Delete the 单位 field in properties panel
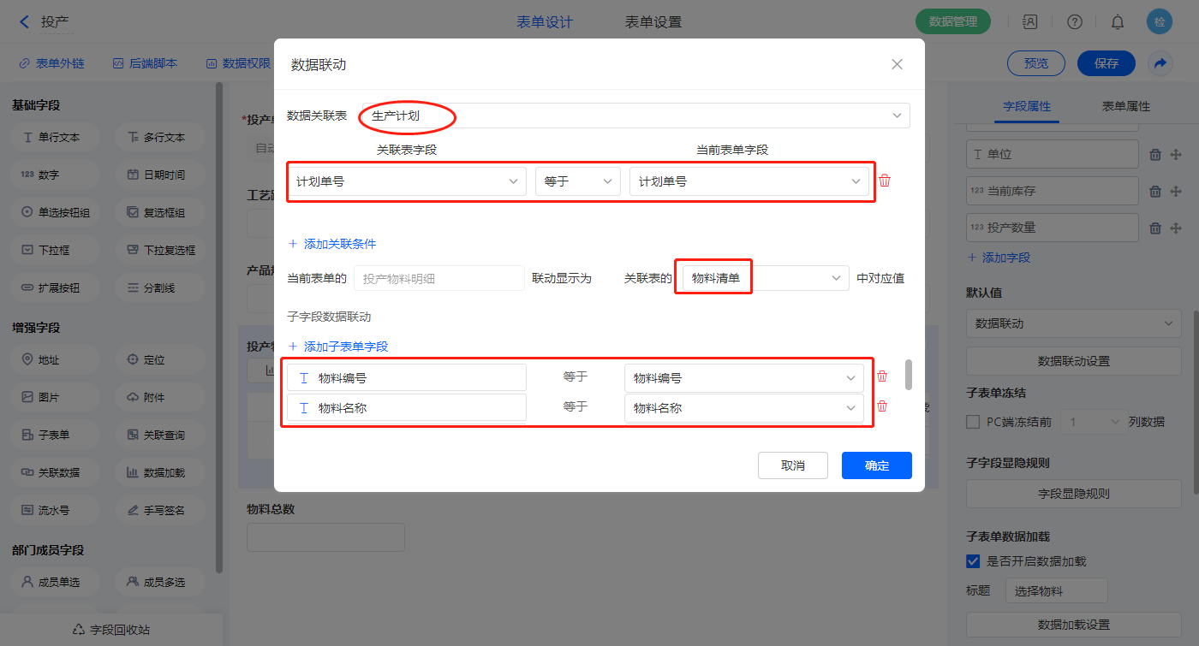The image size is (1199, 646). [x=1154, y=155]
